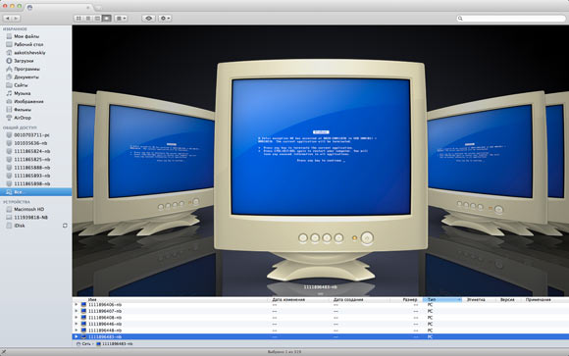Open the aakotishevskiy home folder icon
The image size is (569, 356).
coord(9,53)
